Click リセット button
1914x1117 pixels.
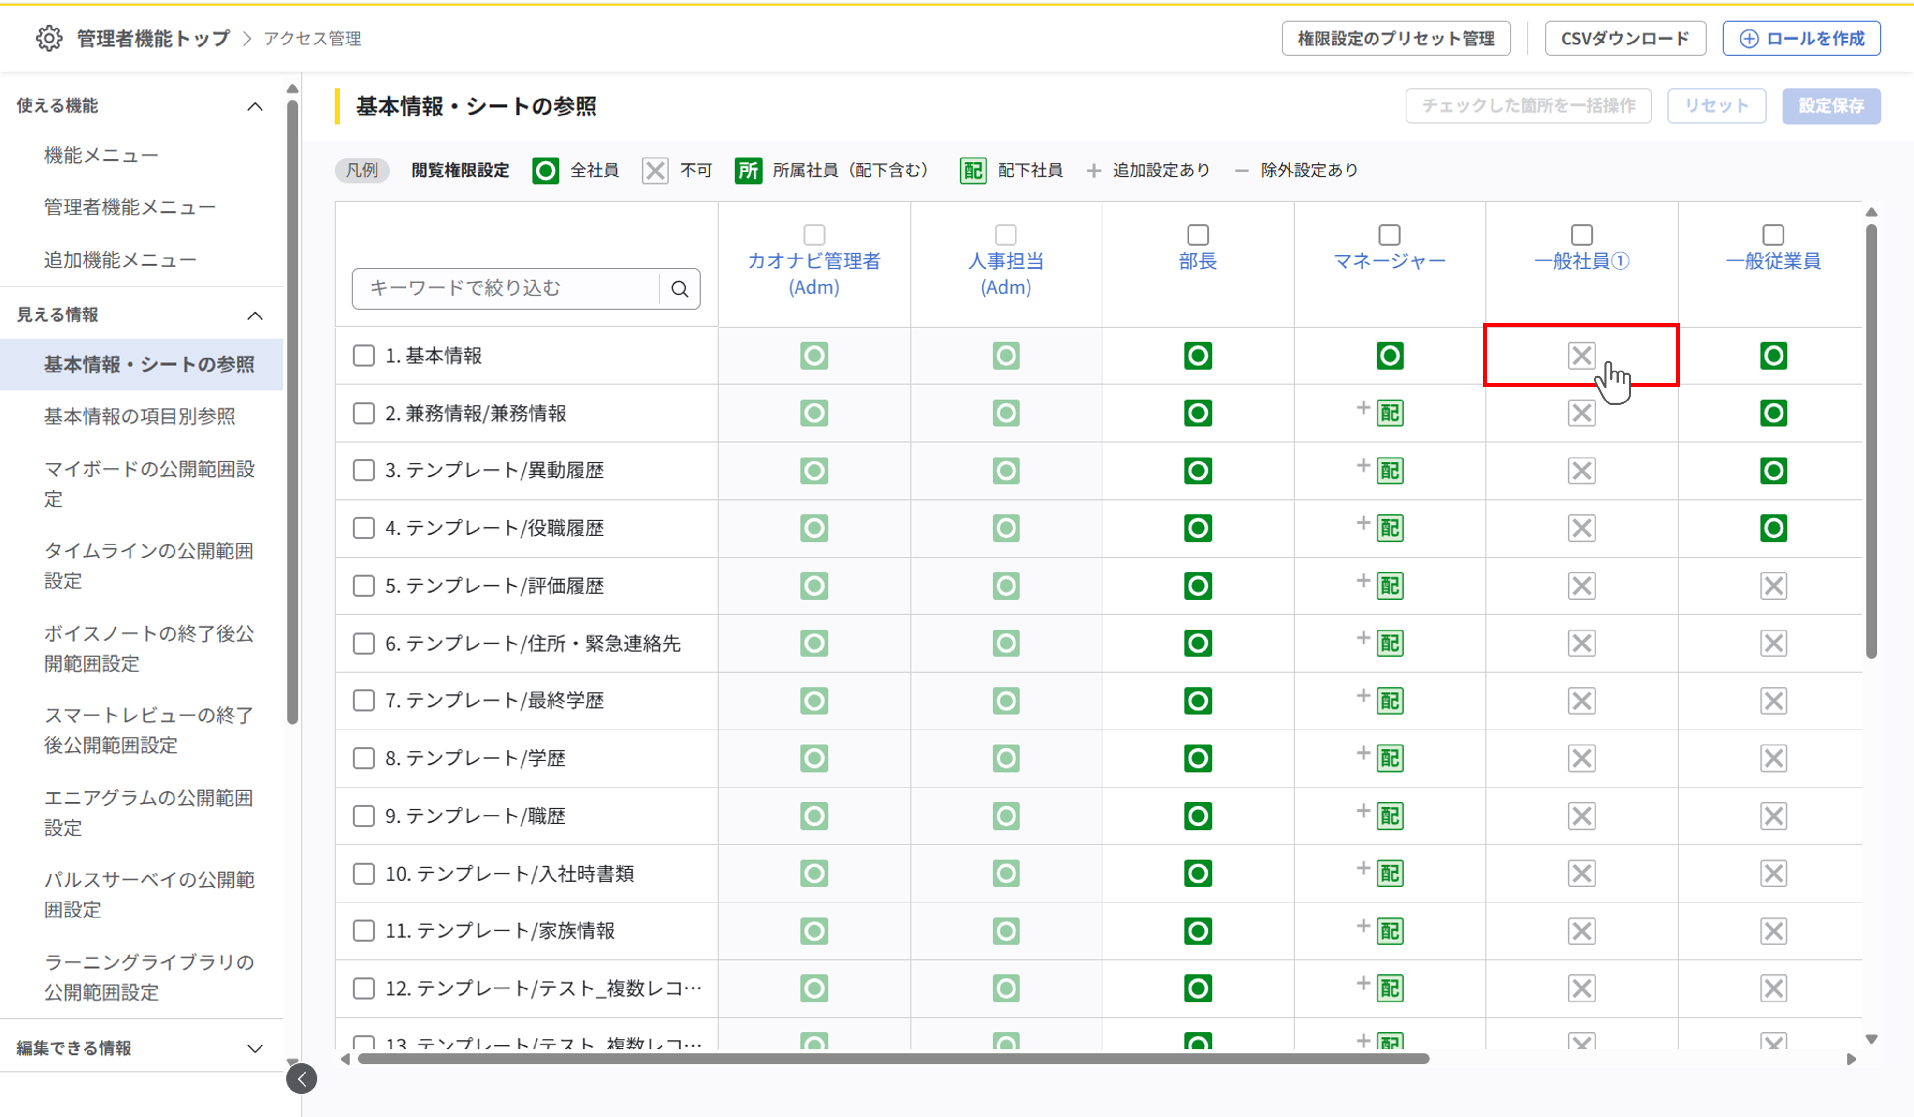(1716, 105)
